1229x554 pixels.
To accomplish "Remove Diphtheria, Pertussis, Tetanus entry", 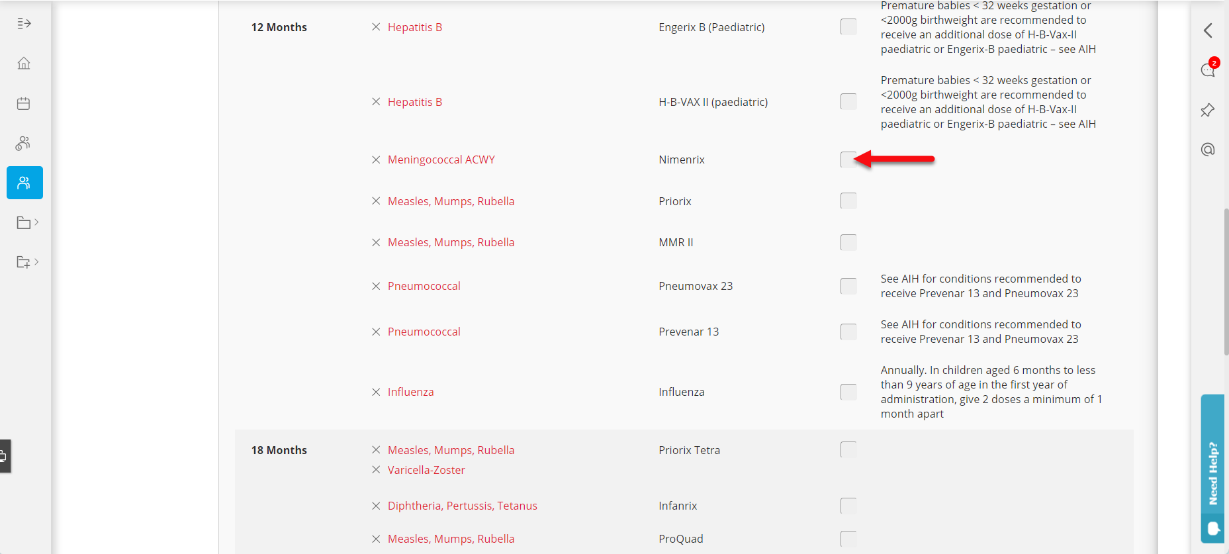I will pyautogui.click(x=376, y=506).
